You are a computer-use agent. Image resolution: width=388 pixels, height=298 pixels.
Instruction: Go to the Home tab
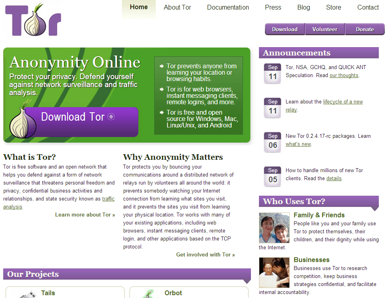[x=139, y=7]
